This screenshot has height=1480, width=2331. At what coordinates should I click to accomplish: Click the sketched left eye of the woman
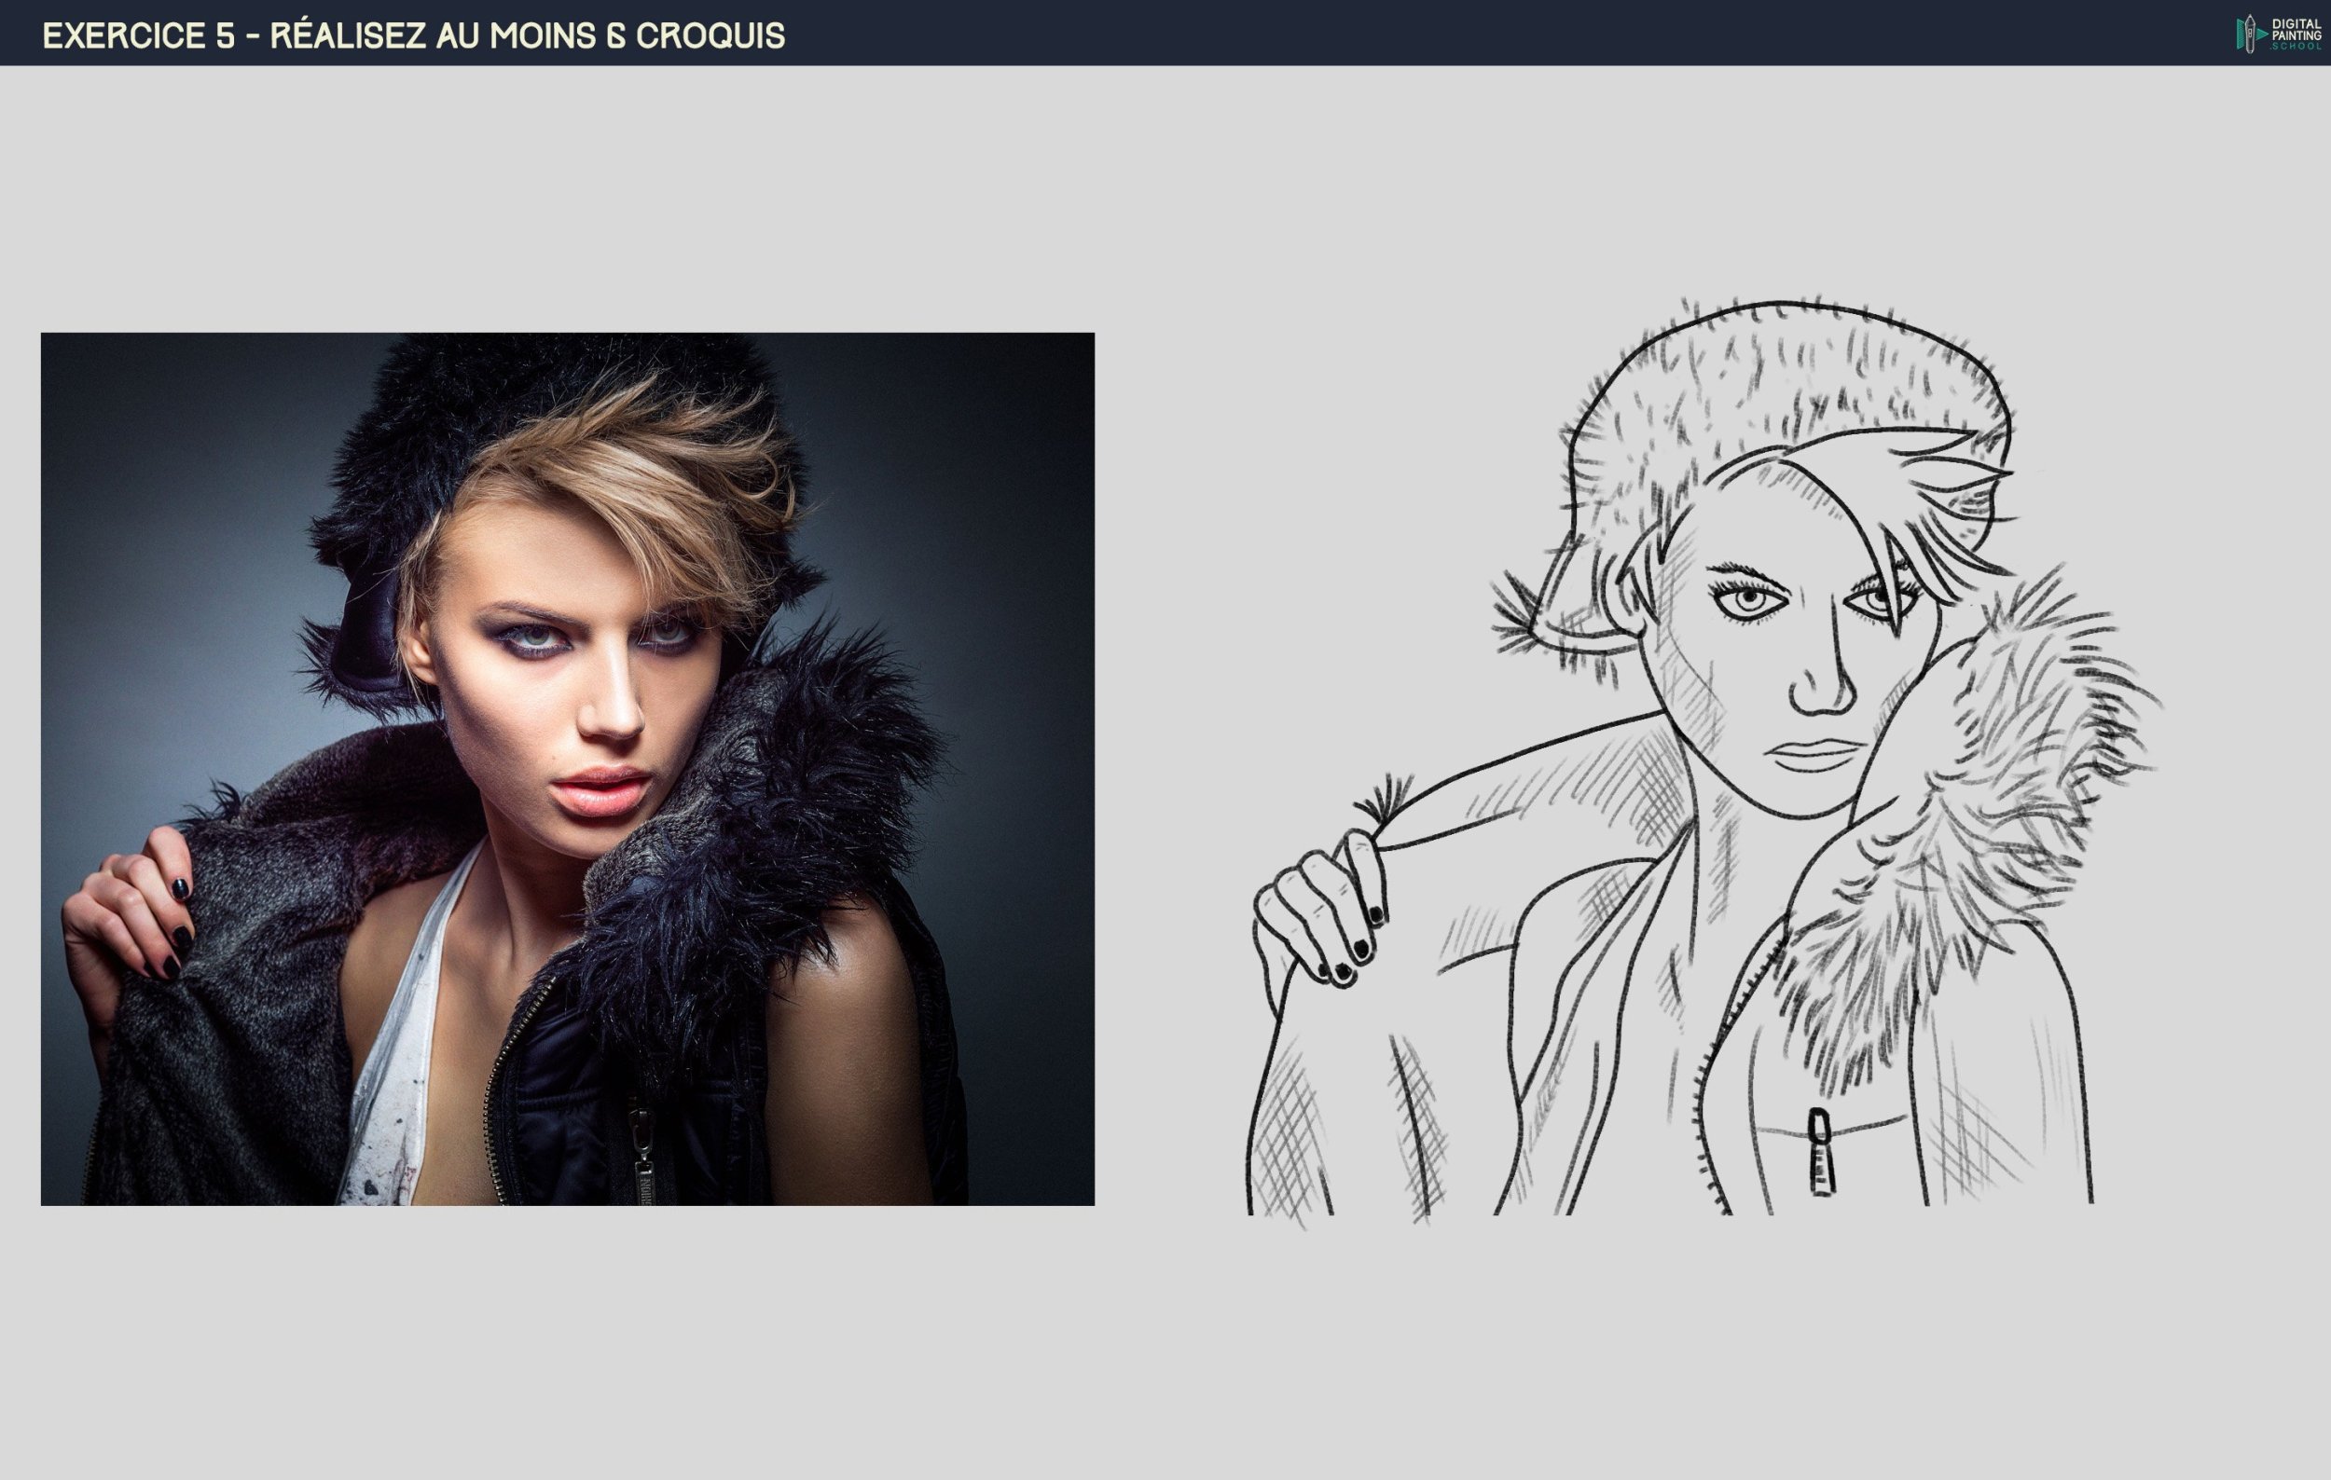[1750, 600]
